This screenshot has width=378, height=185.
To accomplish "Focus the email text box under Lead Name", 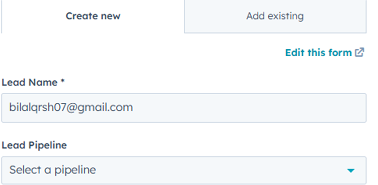I will click(184, 108).
